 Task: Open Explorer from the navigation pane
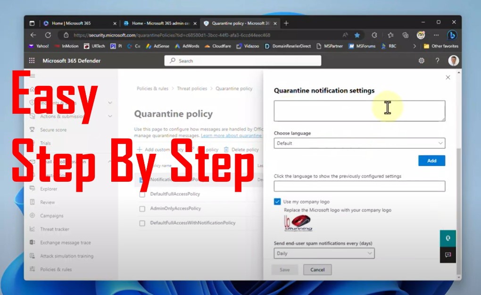pos(50,189)
